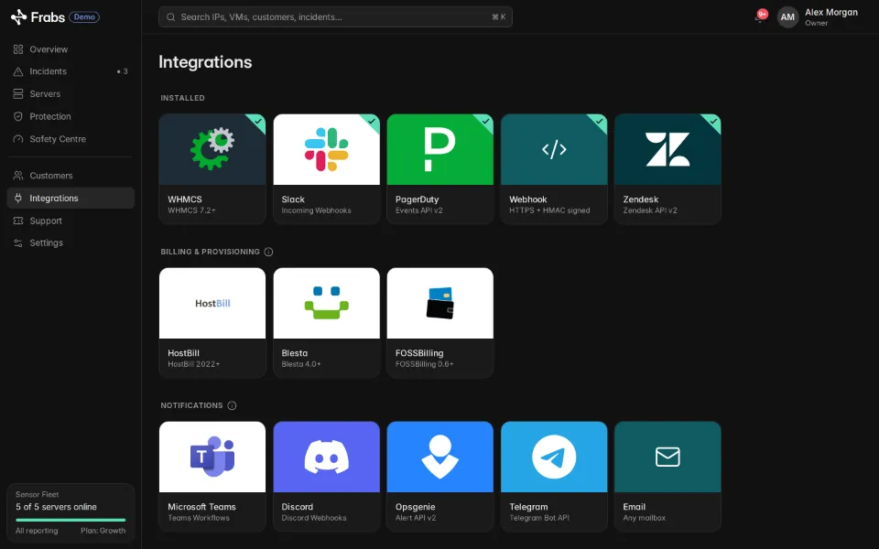Open Settings page

[71, 242]
